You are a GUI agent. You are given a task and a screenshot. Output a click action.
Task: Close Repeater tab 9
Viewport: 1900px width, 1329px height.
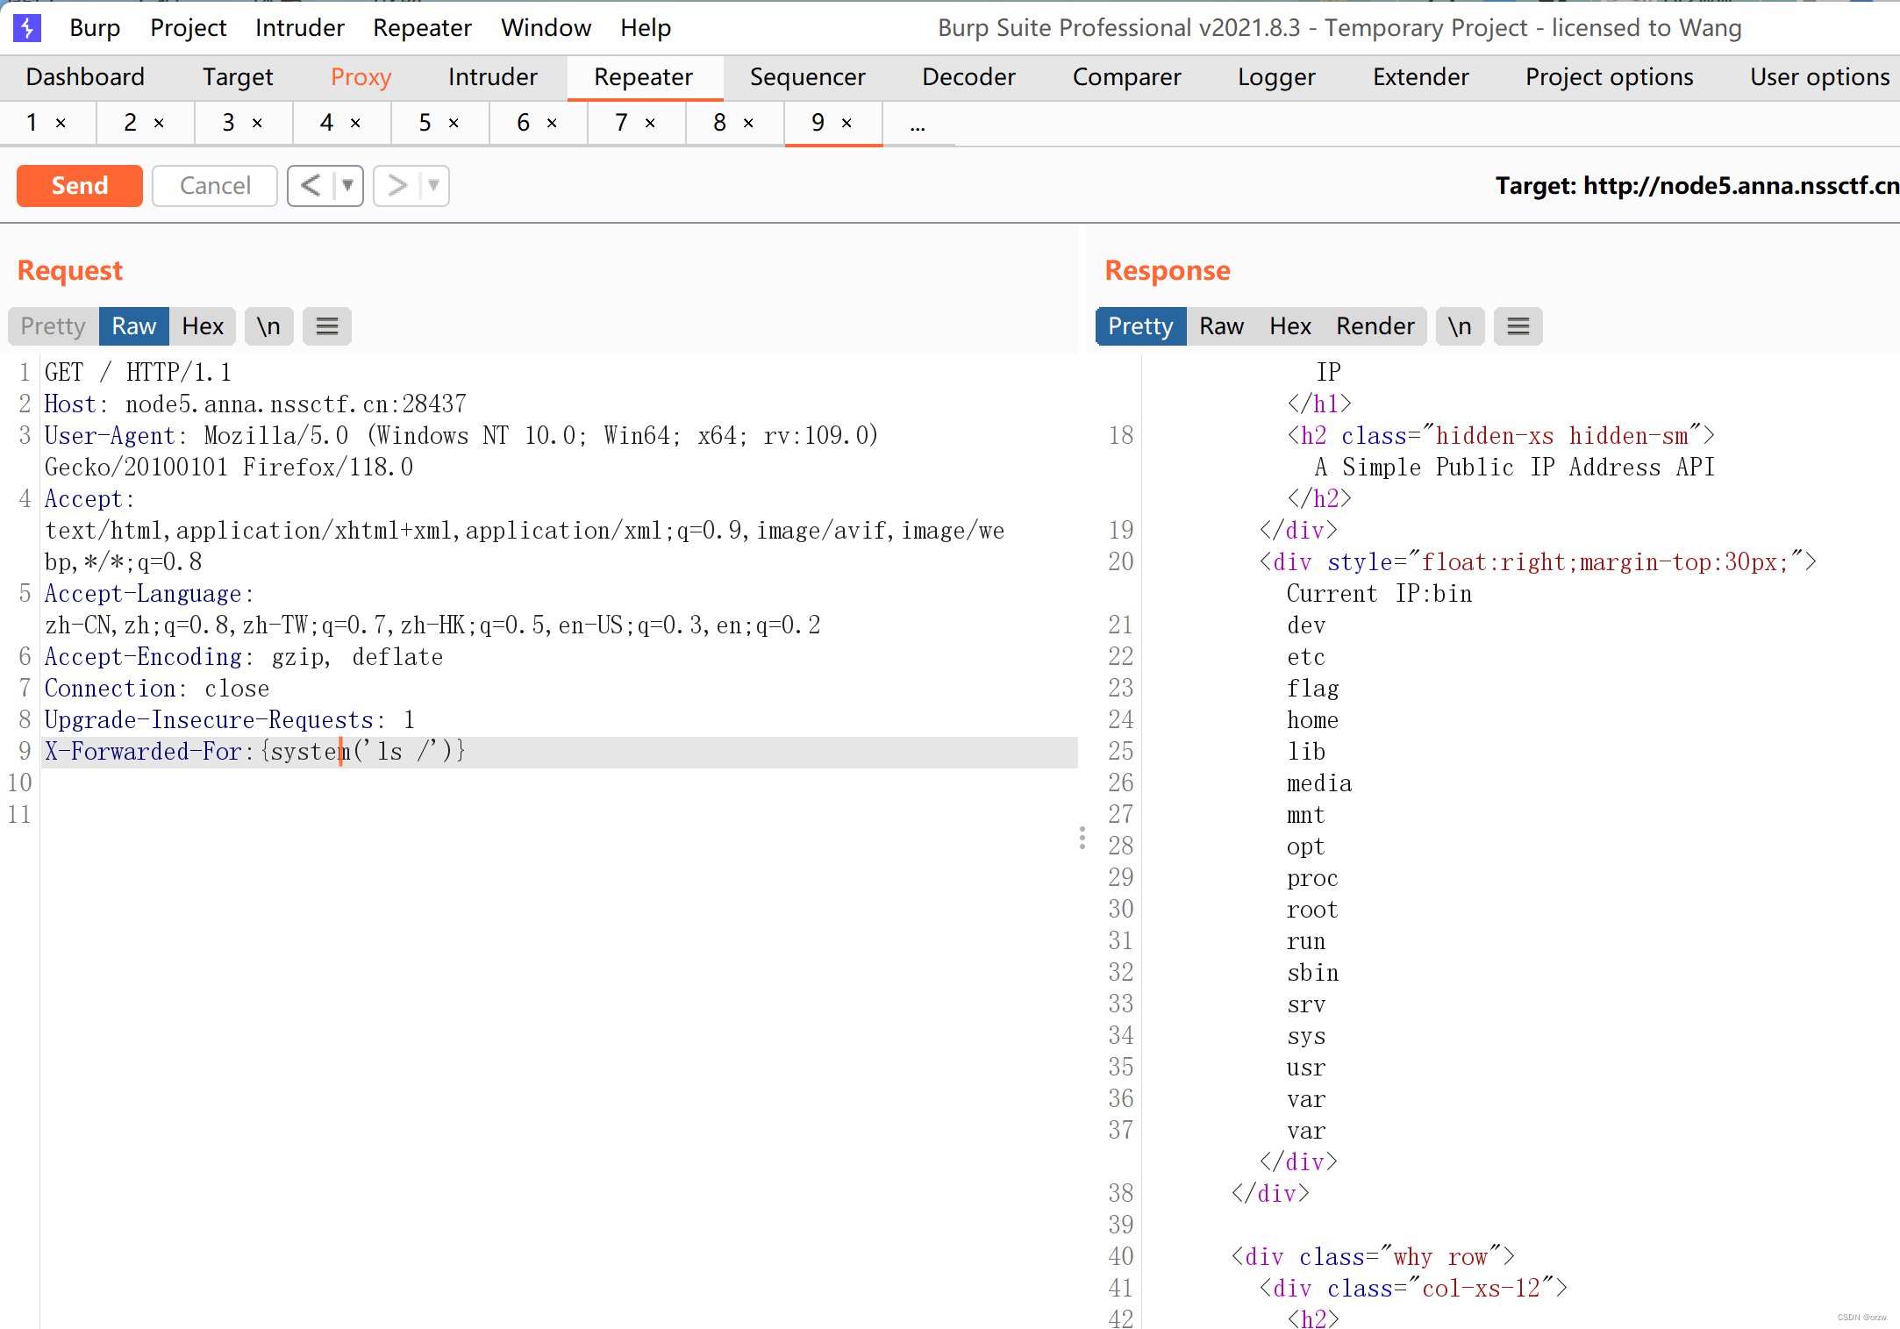coord(846,124)
